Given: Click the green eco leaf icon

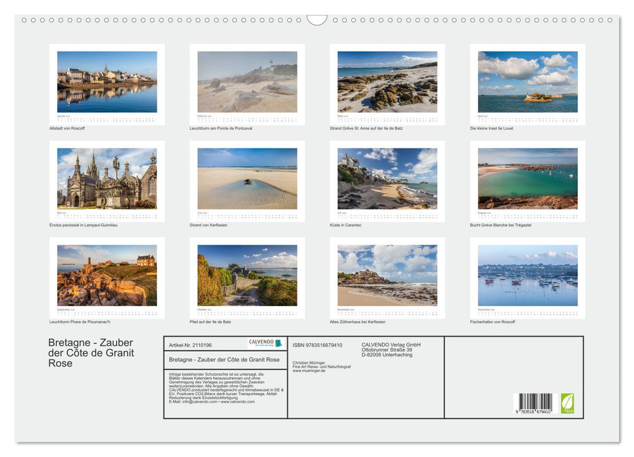Looking at the screenshot, I should coord(569,402).
